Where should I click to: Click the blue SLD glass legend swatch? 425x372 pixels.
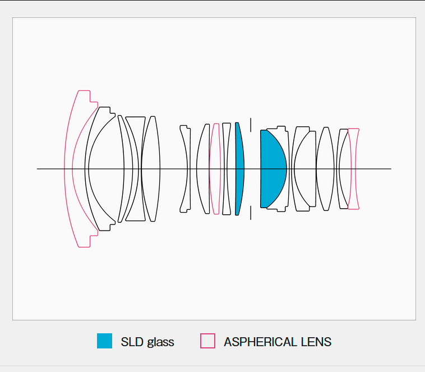pos(104,341)
